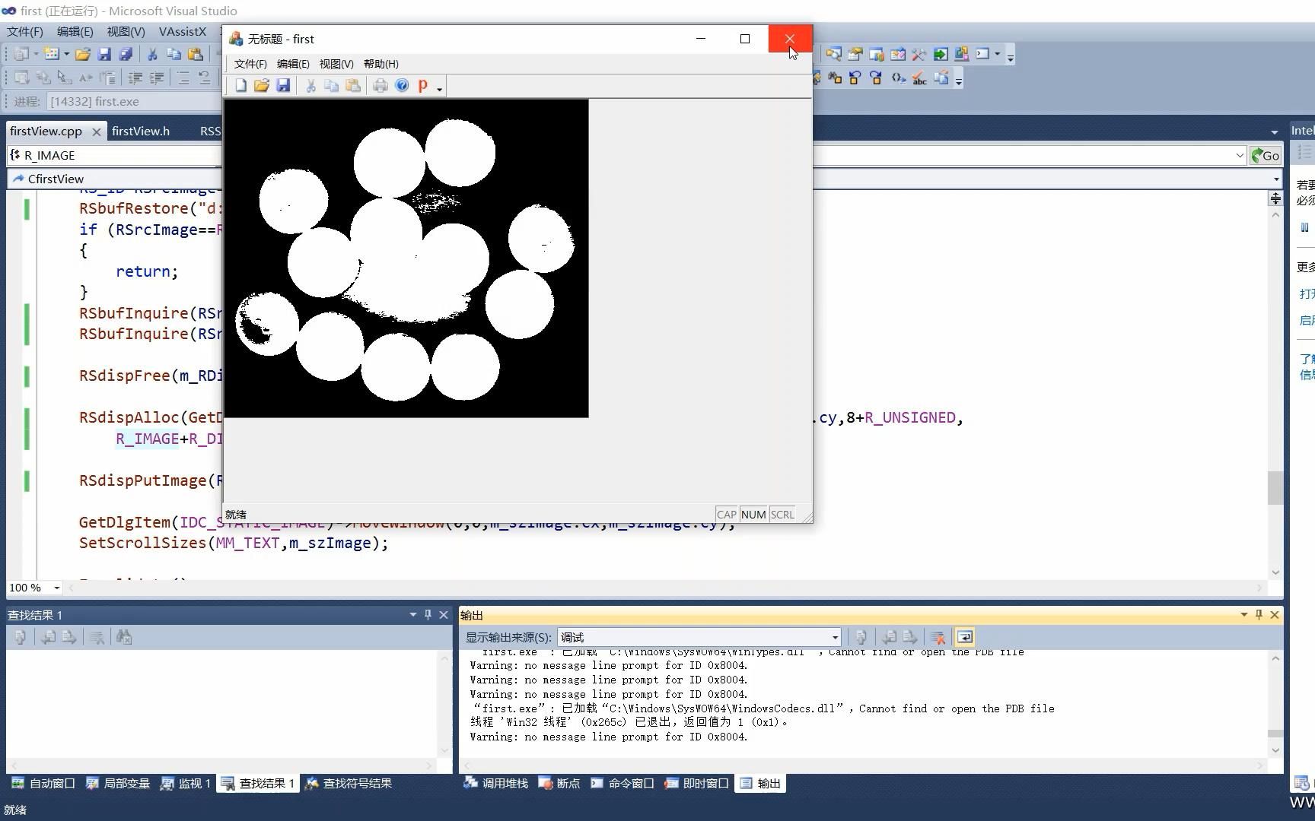Click Decrease indent icon in VS toolbar
1315x821 pixels.
135,78
